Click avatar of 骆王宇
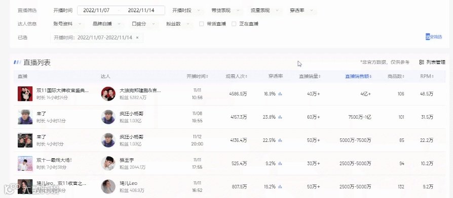The height and width of the screenshot is (198, 453). tap(108, 164)
